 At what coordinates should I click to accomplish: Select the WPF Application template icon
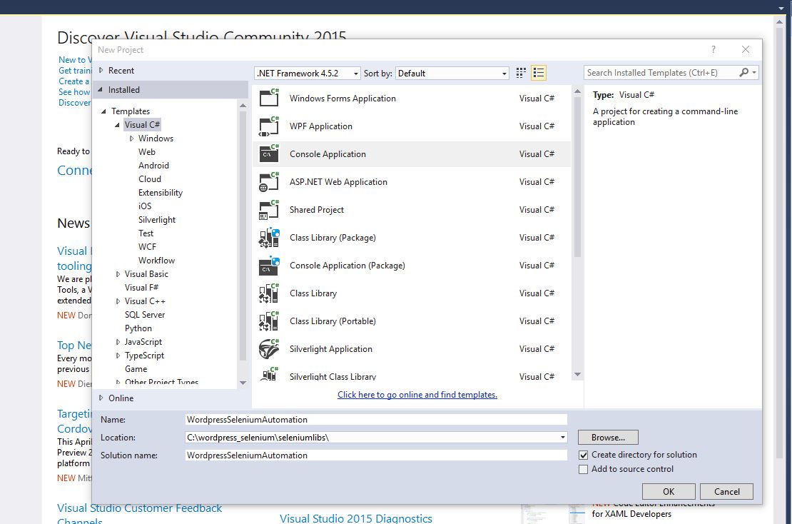269,126
